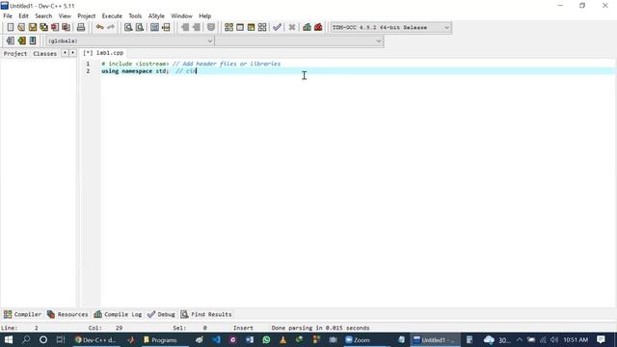Save the current file via toolbar
The image size is (617, 347).
pyautogui.click(x=32, y=27)
